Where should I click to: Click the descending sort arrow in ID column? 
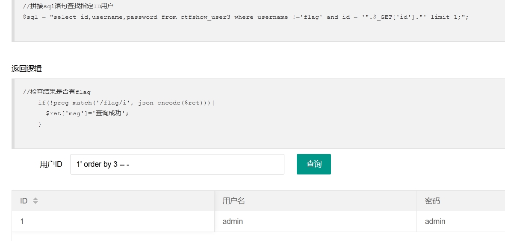point(35,203)
